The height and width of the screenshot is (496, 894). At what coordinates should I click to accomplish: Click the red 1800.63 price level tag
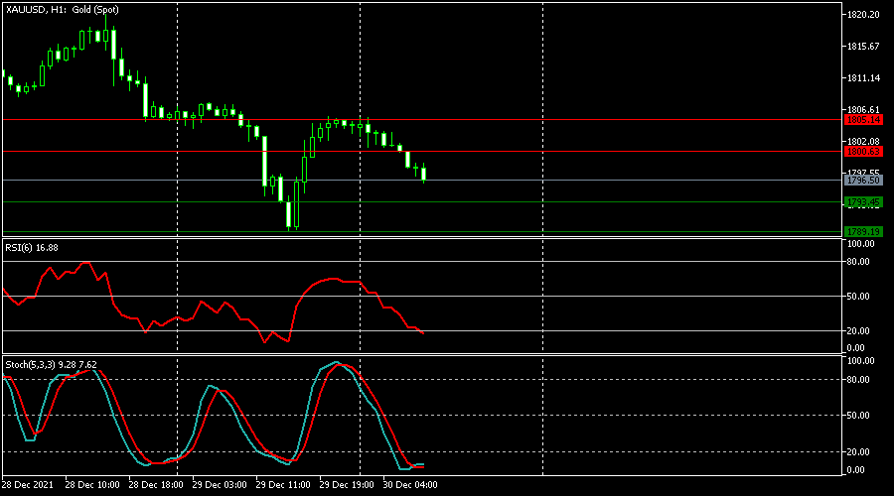pos(863,152)
